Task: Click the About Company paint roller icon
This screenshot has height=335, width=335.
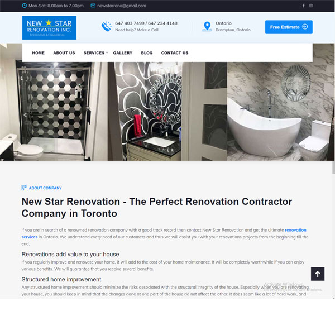Action: coord(24,188)
